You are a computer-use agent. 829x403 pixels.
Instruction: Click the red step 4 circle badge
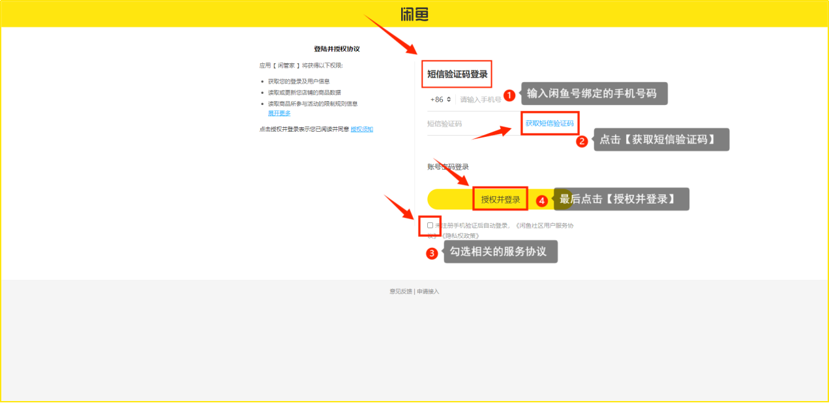point(541,201)
